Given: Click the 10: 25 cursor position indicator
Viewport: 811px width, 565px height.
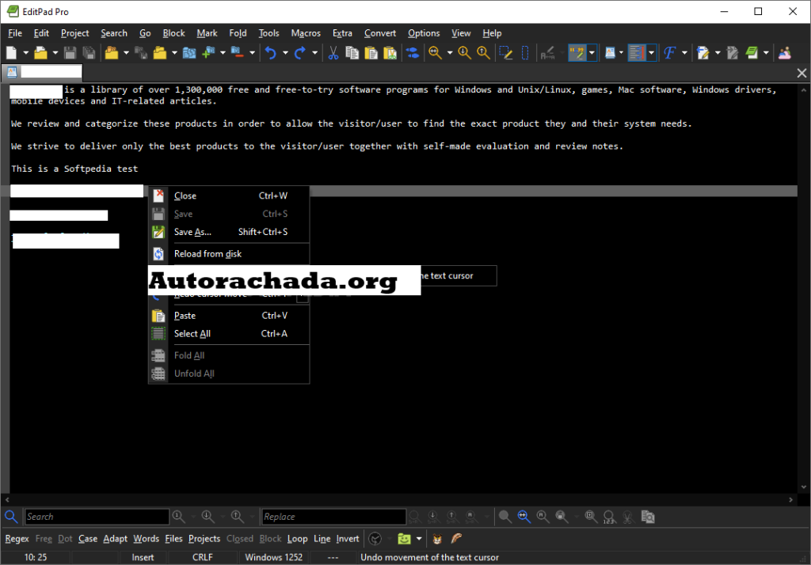Looking at the screenshot, I should tap(35, 557).
